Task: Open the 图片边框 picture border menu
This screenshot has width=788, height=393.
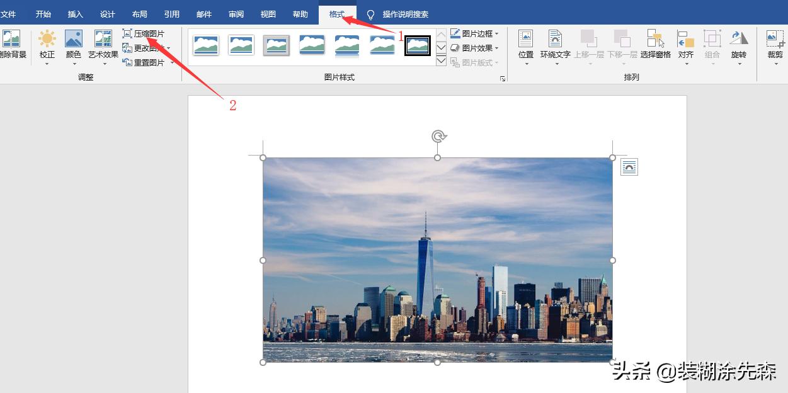Action: click(x=474, y=33)
